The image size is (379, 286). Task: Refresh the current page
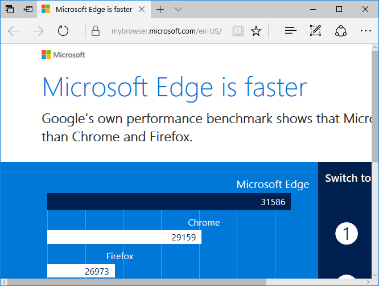tap(63, 31)
